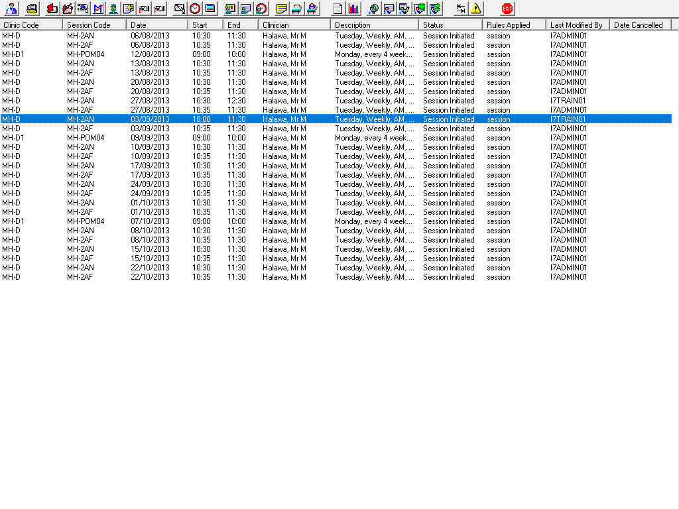
Task: Select the MH-2AF row dated 22/10/2013
Action: (336, 277)
